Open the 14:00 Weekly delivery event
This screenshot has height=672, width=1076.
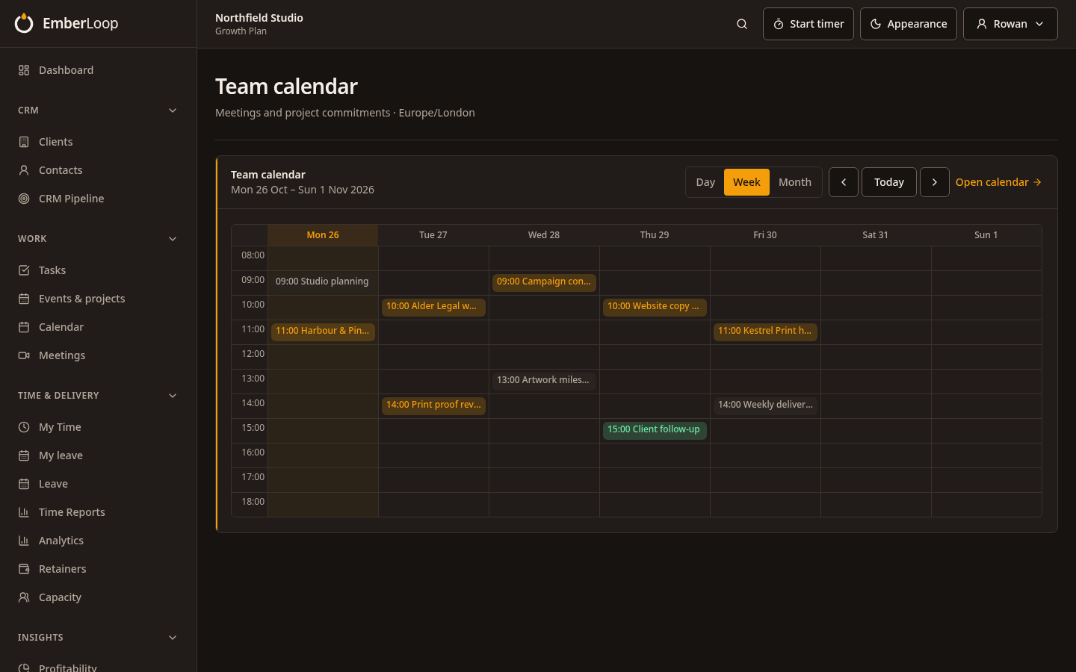tap(765, 405)
